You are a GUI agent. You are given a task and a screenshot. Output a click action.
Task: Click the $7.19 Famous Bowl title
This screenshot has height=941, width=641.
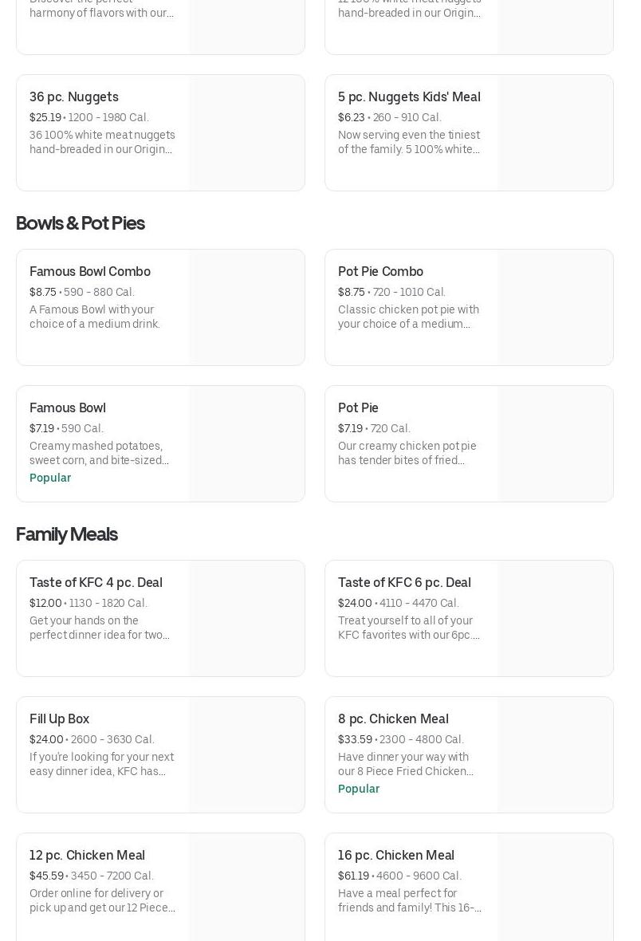click(x=68, y=408)
